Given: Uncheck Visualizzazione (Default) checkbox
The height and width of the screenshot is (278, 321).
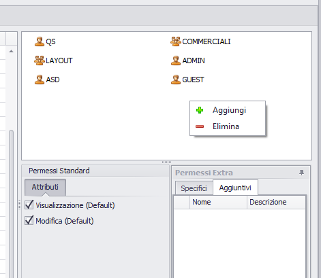Looking at the screenshot, I should [x=29, y=205].
